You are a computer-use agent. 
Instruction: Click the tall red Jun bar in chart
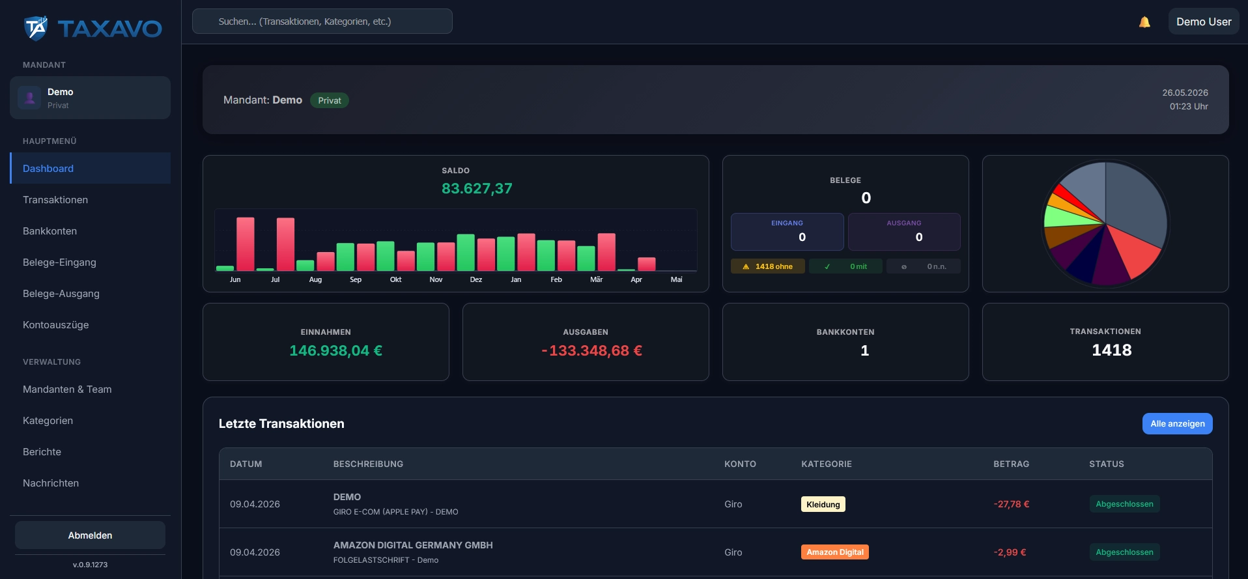(246, 244)
